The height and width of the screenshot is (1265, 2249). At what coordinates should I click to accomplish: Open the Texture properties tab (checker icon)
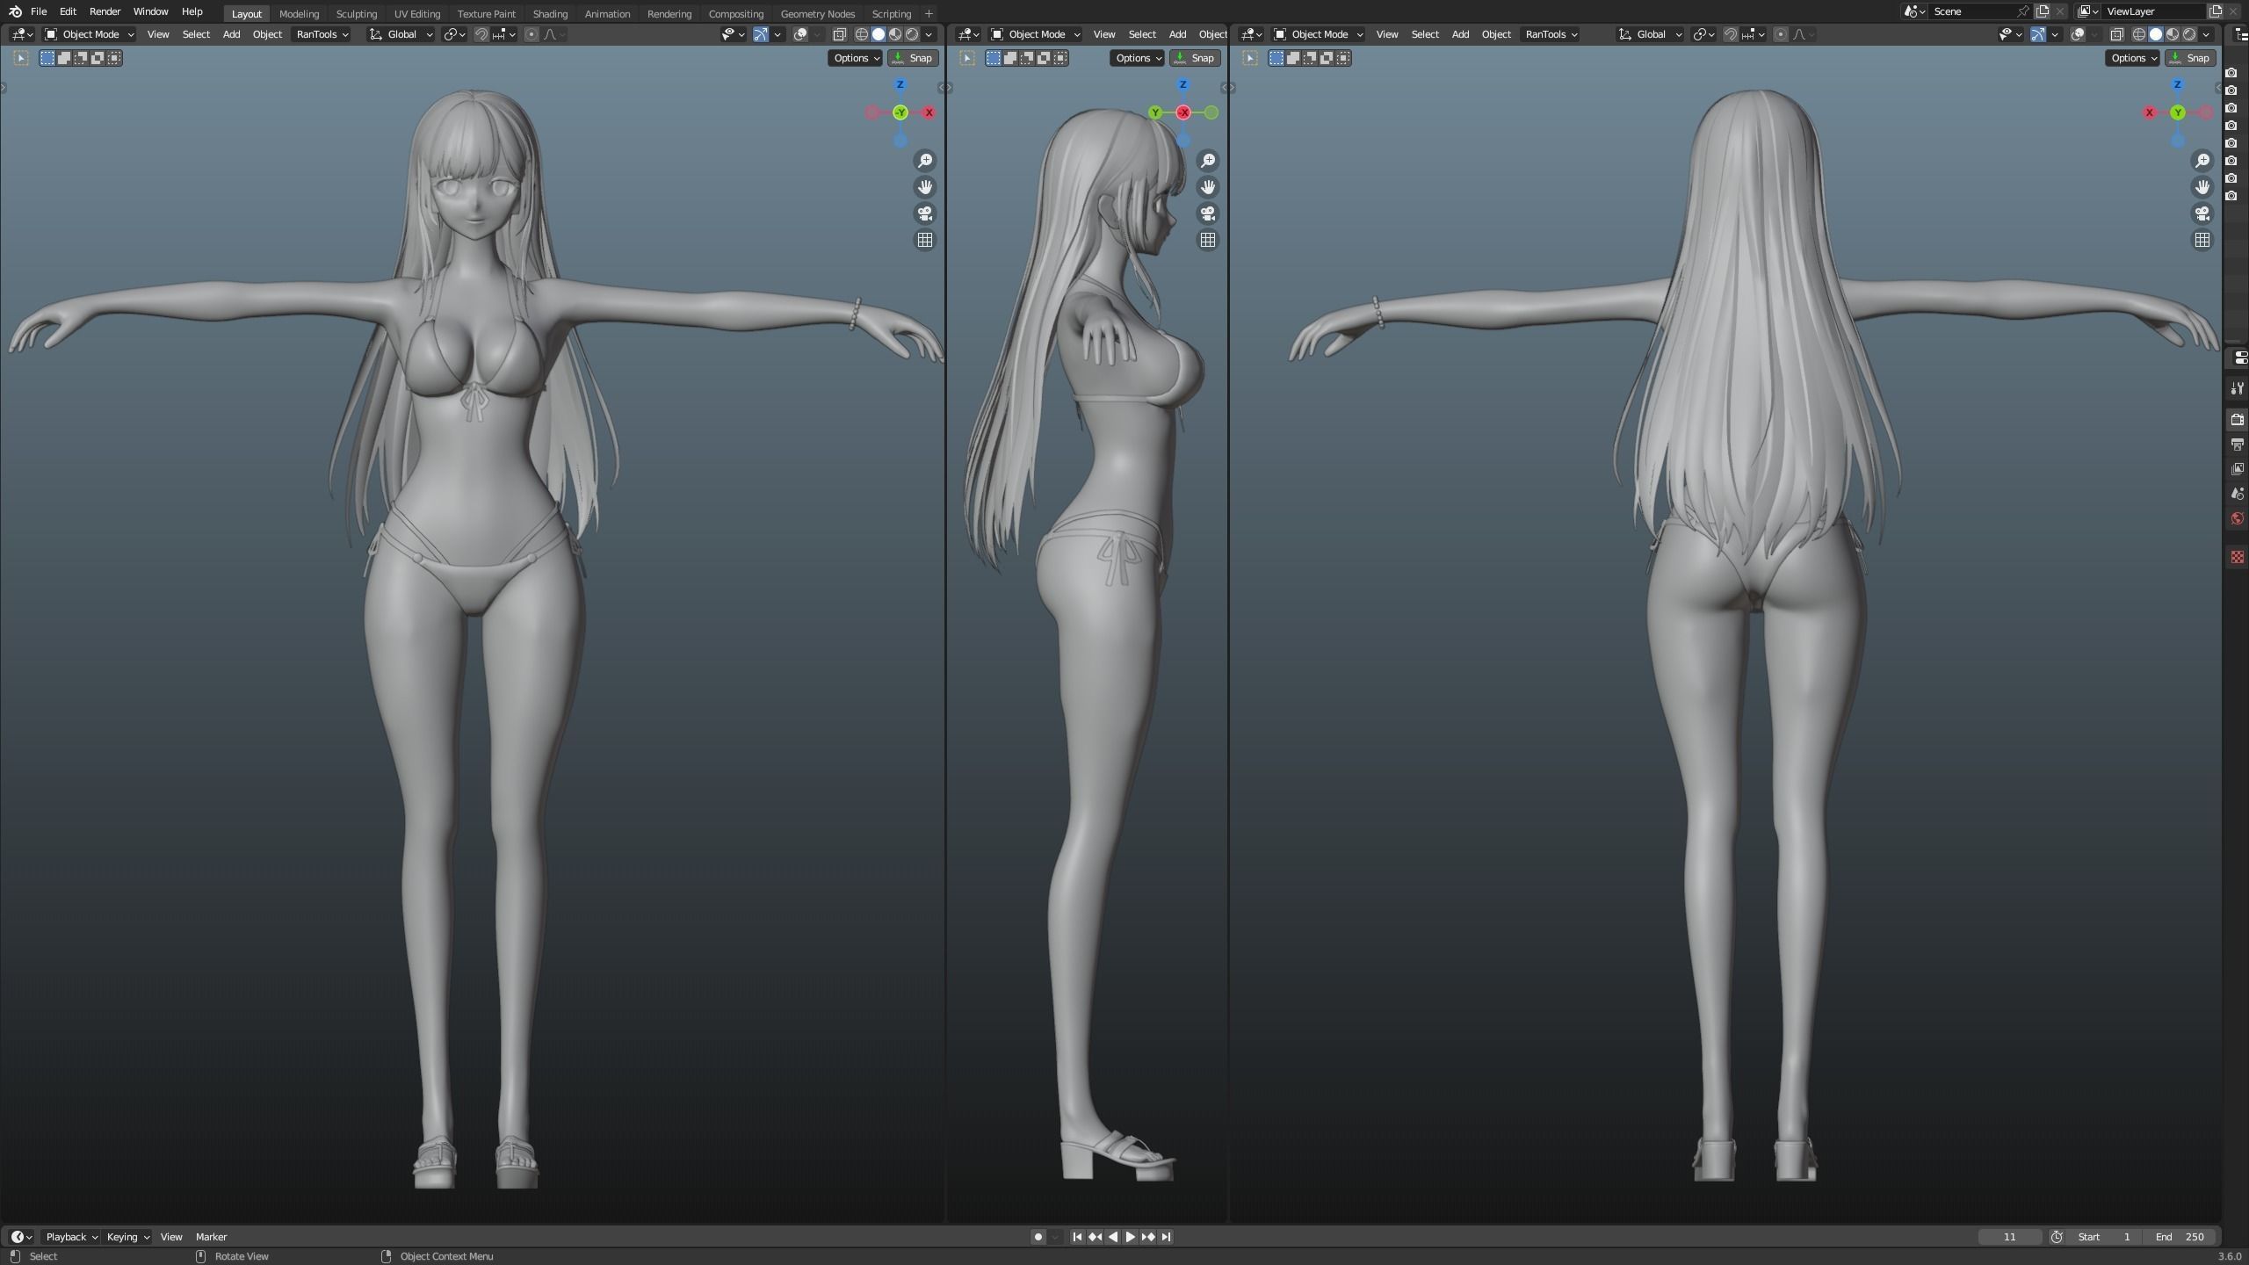2238,557
